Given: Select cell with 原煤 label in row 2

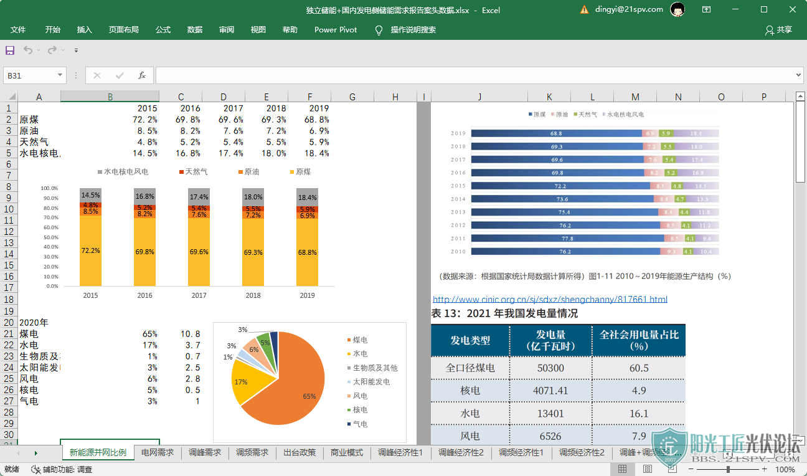Looking at the screenshot, I should tap(39, 119).
